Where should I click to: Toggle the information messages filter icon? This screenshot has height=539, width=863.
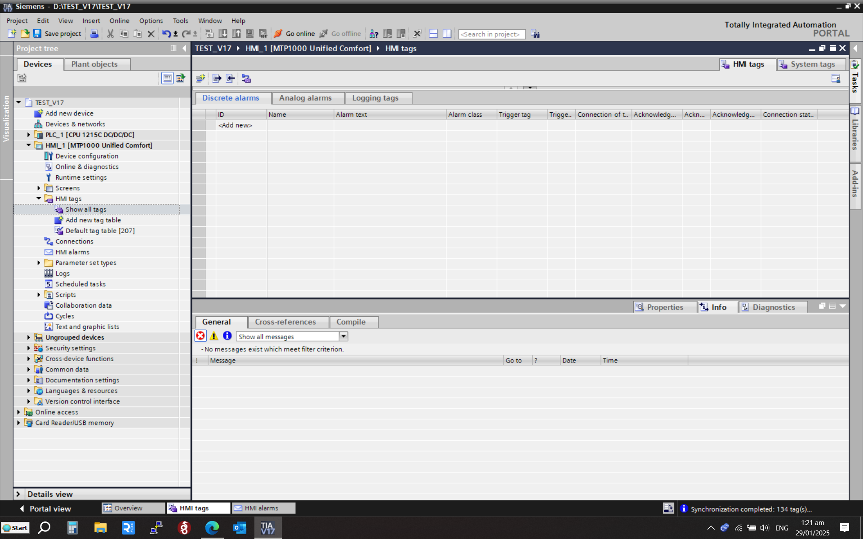click(227, 336)
